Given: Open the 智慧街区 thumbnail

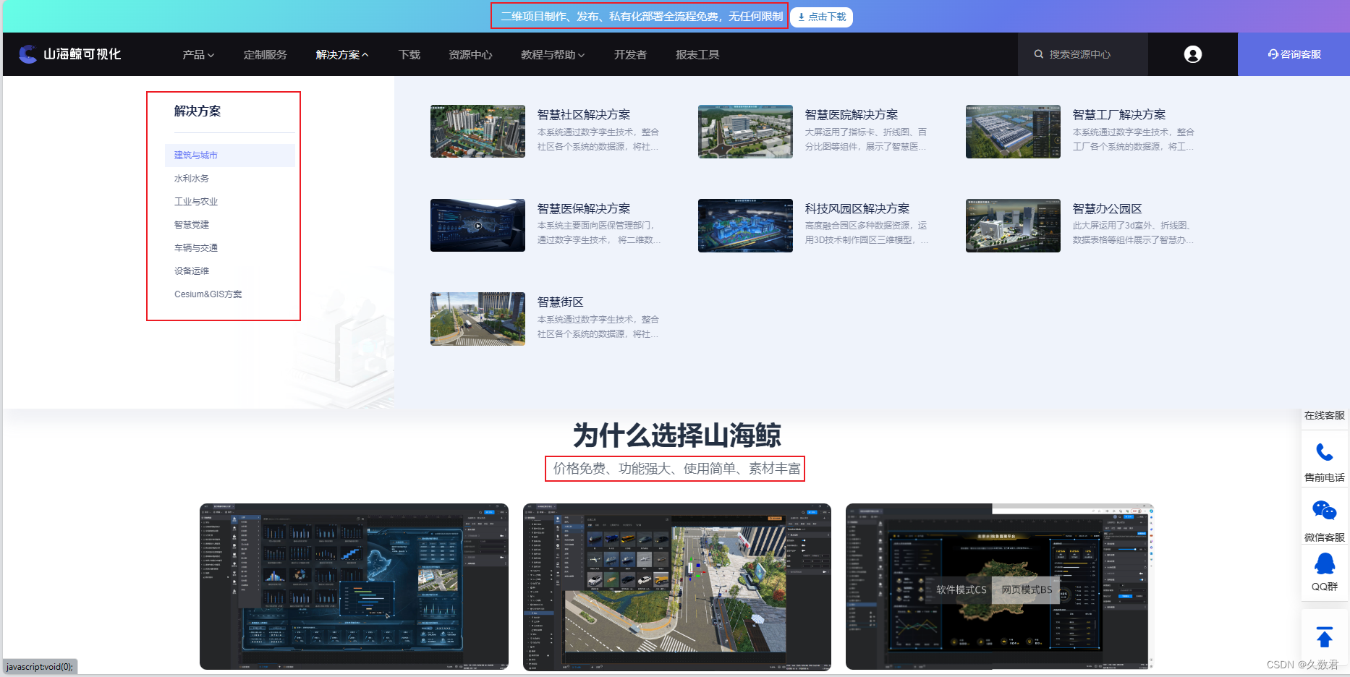Looking at the screenshot, I should tap(477, 319).
